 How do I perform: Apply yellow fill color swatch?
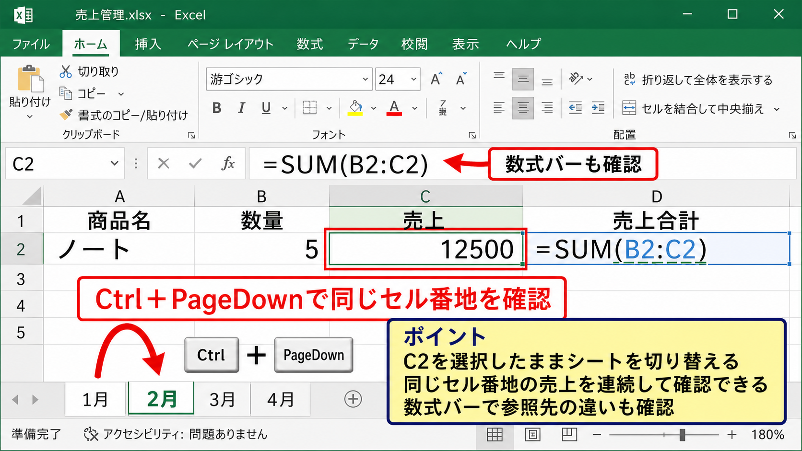coord(355,108)
